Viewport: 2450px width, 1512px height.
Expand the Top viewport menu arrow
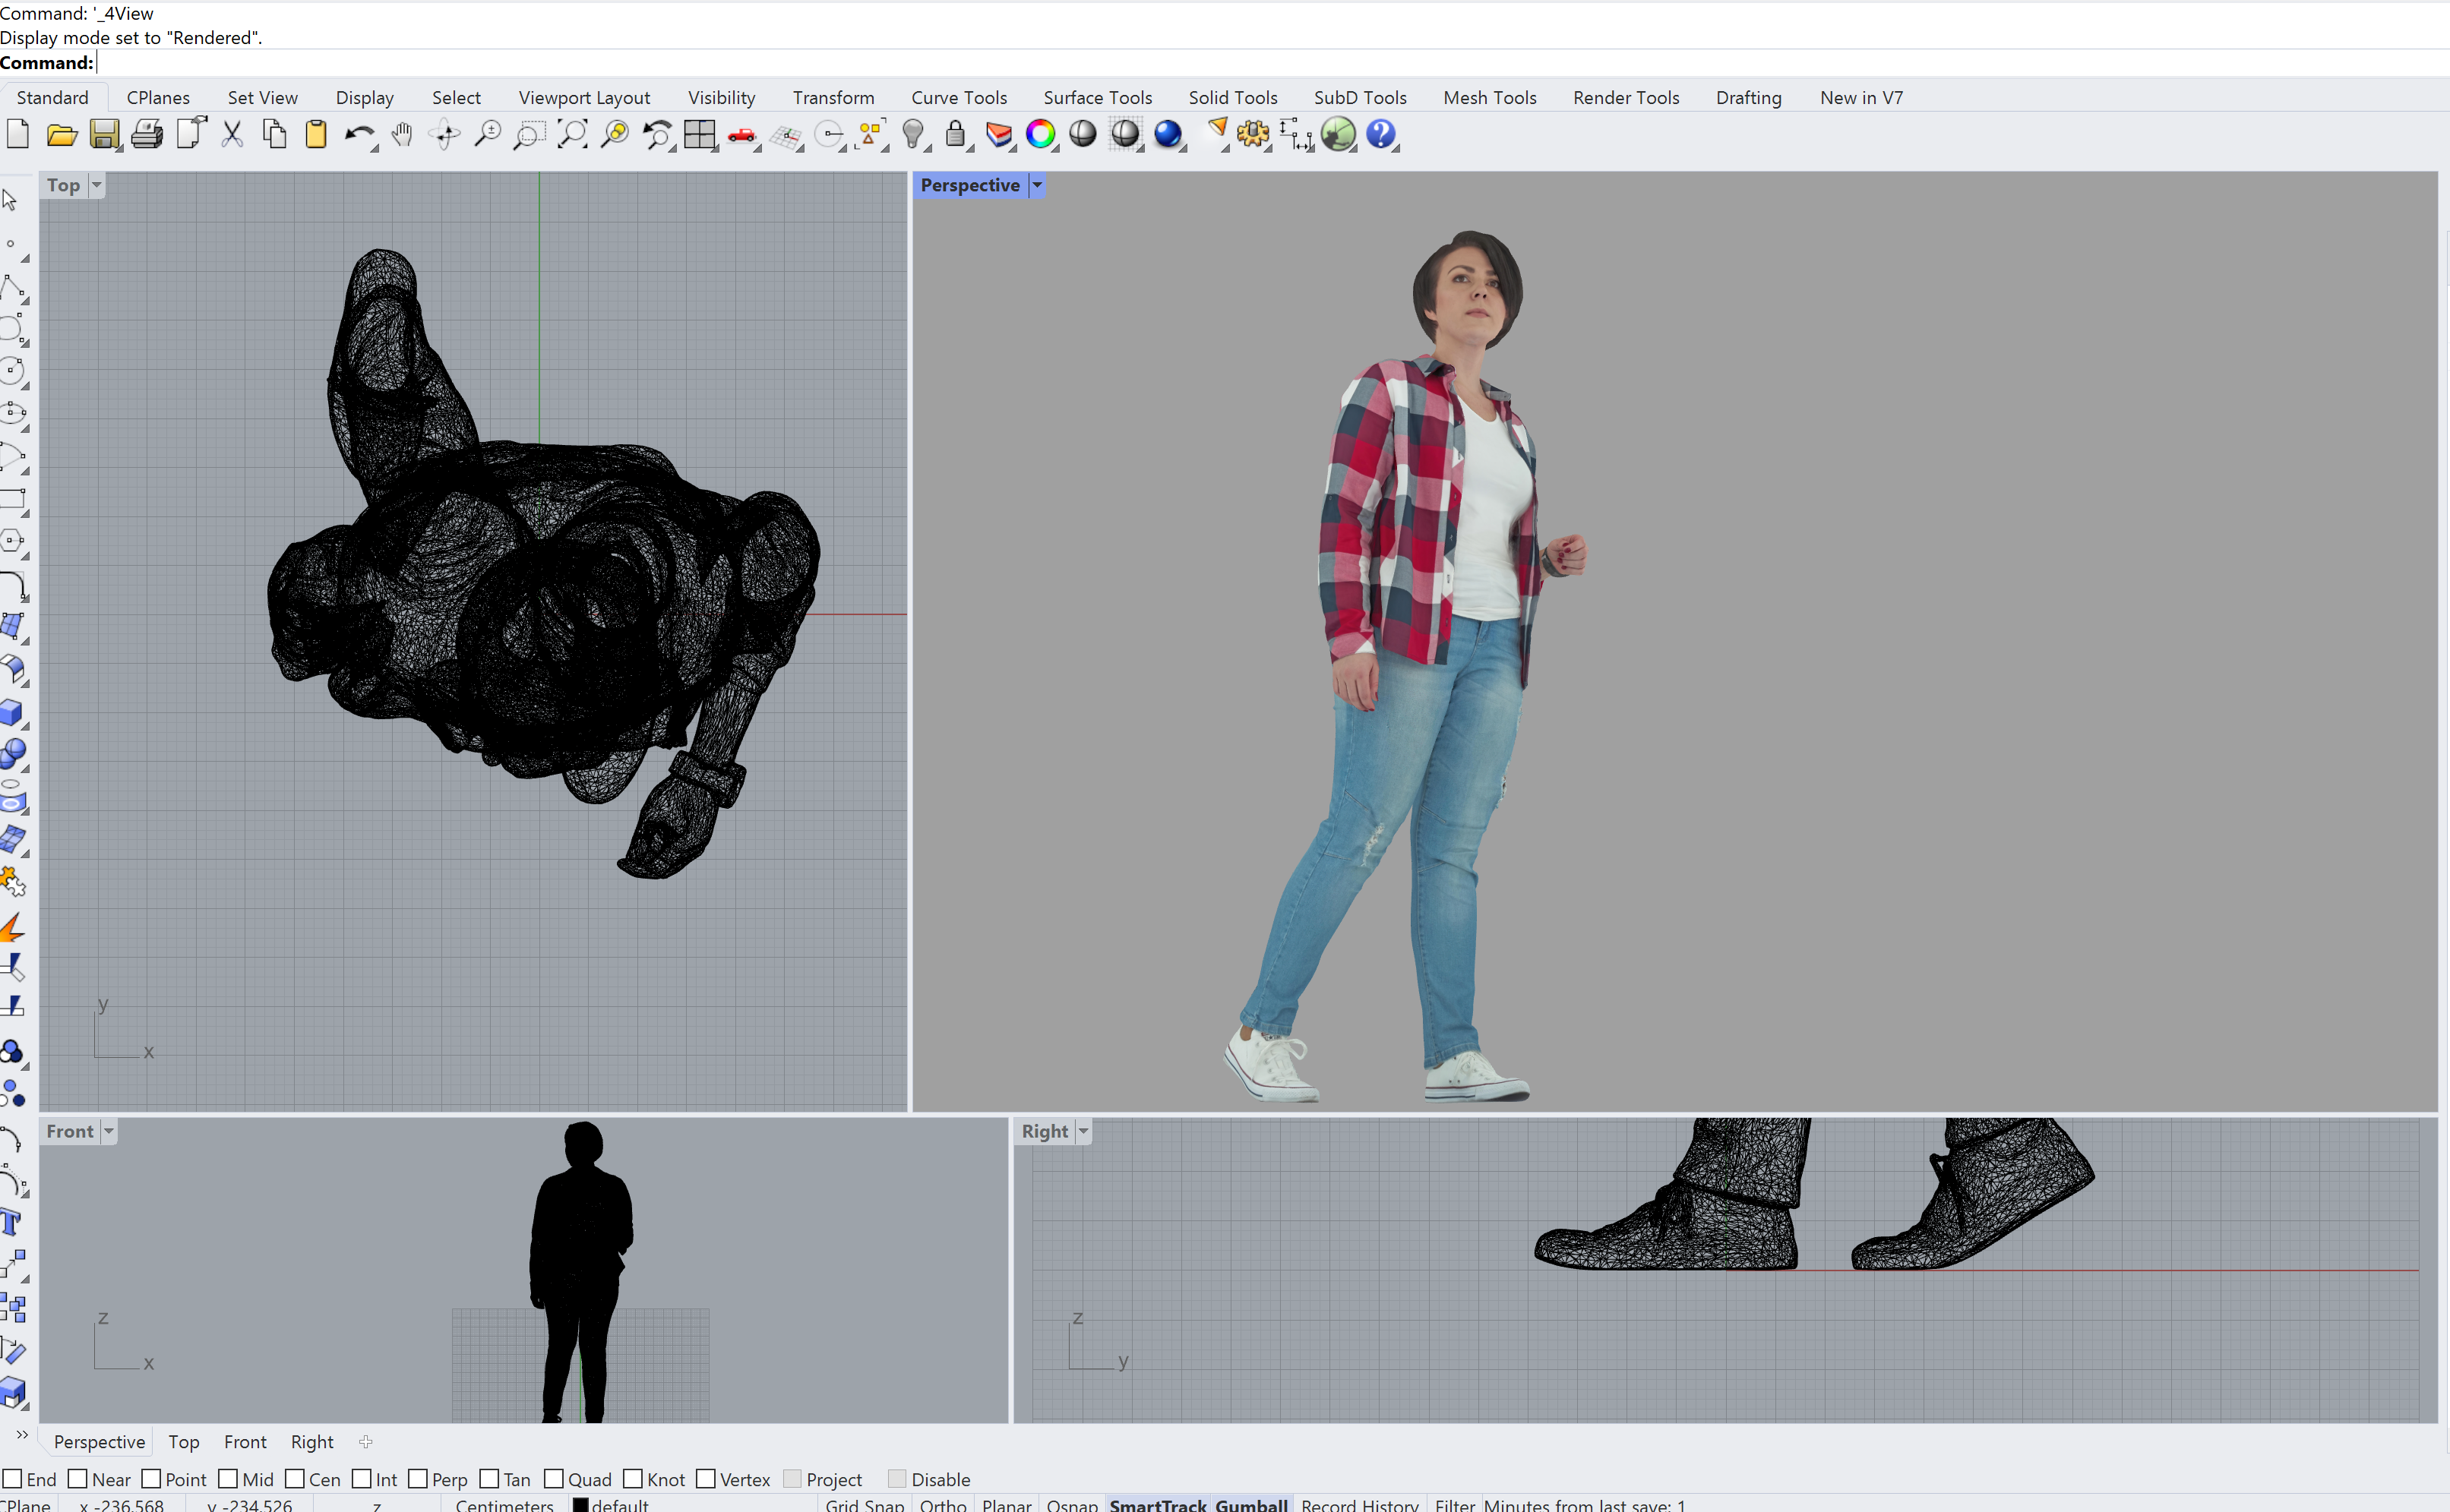[97, 185]
